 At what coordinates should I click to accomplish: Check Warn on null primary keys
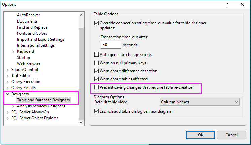point(97,63)
